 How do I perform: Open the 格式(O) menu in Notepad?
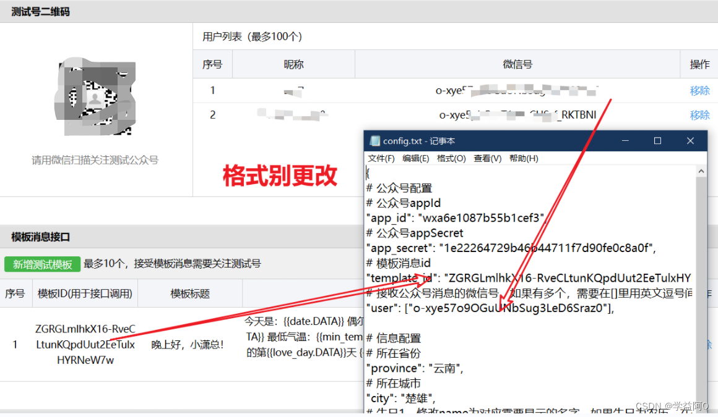[451, 158]
